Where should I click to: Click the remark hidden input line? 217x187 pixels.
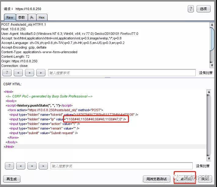[44, 128]
